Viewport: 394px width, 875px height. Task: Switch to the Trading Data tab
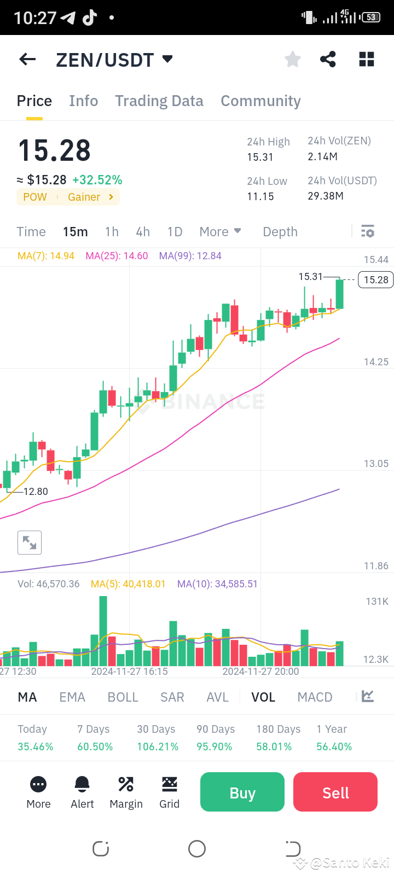pos(159,101)
